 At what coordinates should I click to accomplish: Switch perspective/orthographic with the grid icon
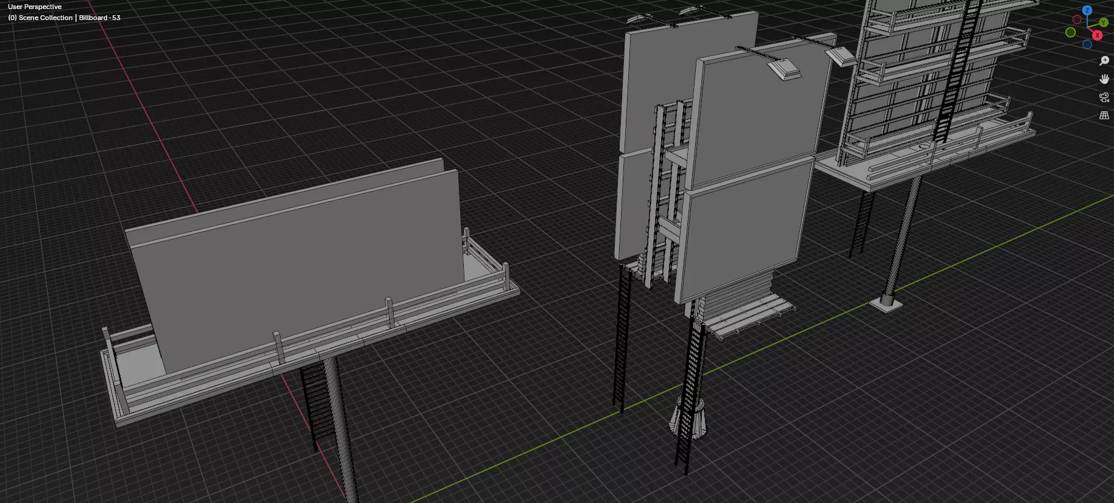coord(1104,116)
